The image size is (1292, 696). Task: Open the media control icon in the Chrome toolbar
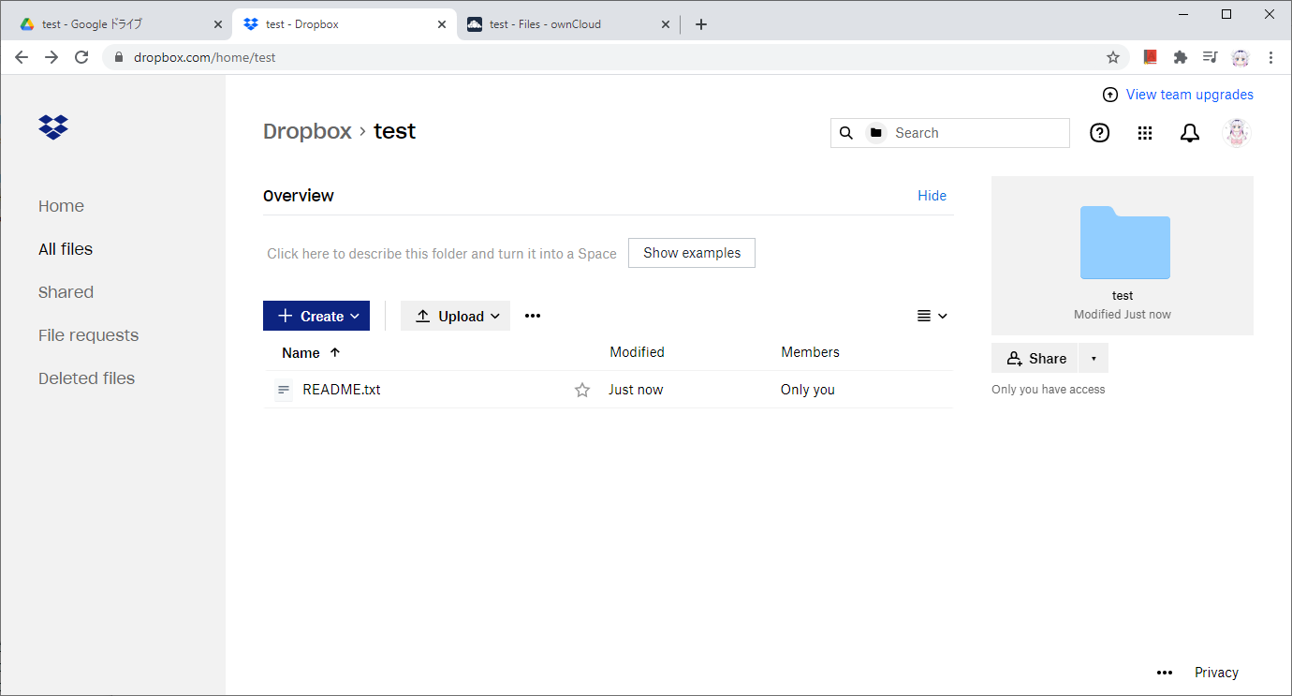(x=1210, y=57)
